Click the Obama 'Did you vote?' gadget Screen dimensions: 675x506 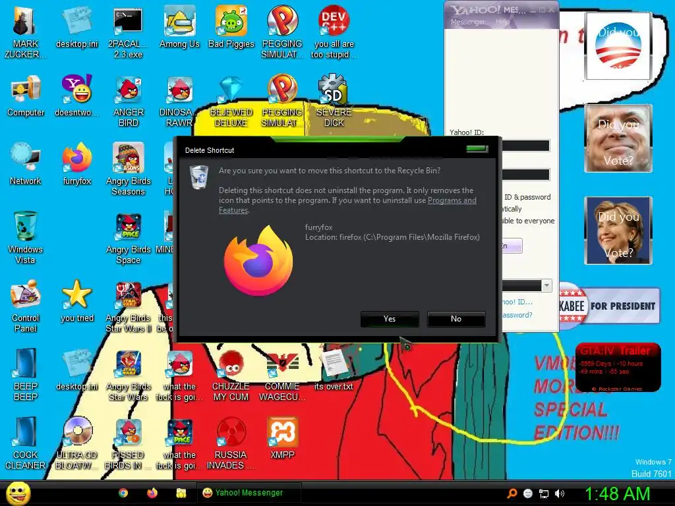[618, 46]
